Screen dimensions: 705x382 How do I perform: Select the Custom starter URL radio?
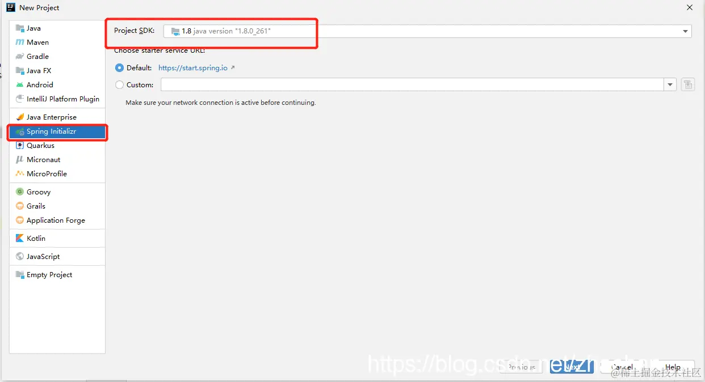[119, 85]
